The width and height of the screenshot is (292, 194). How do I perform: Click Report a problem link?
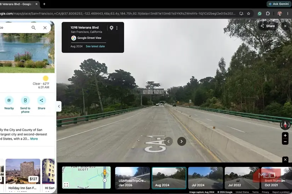point(281,192)
